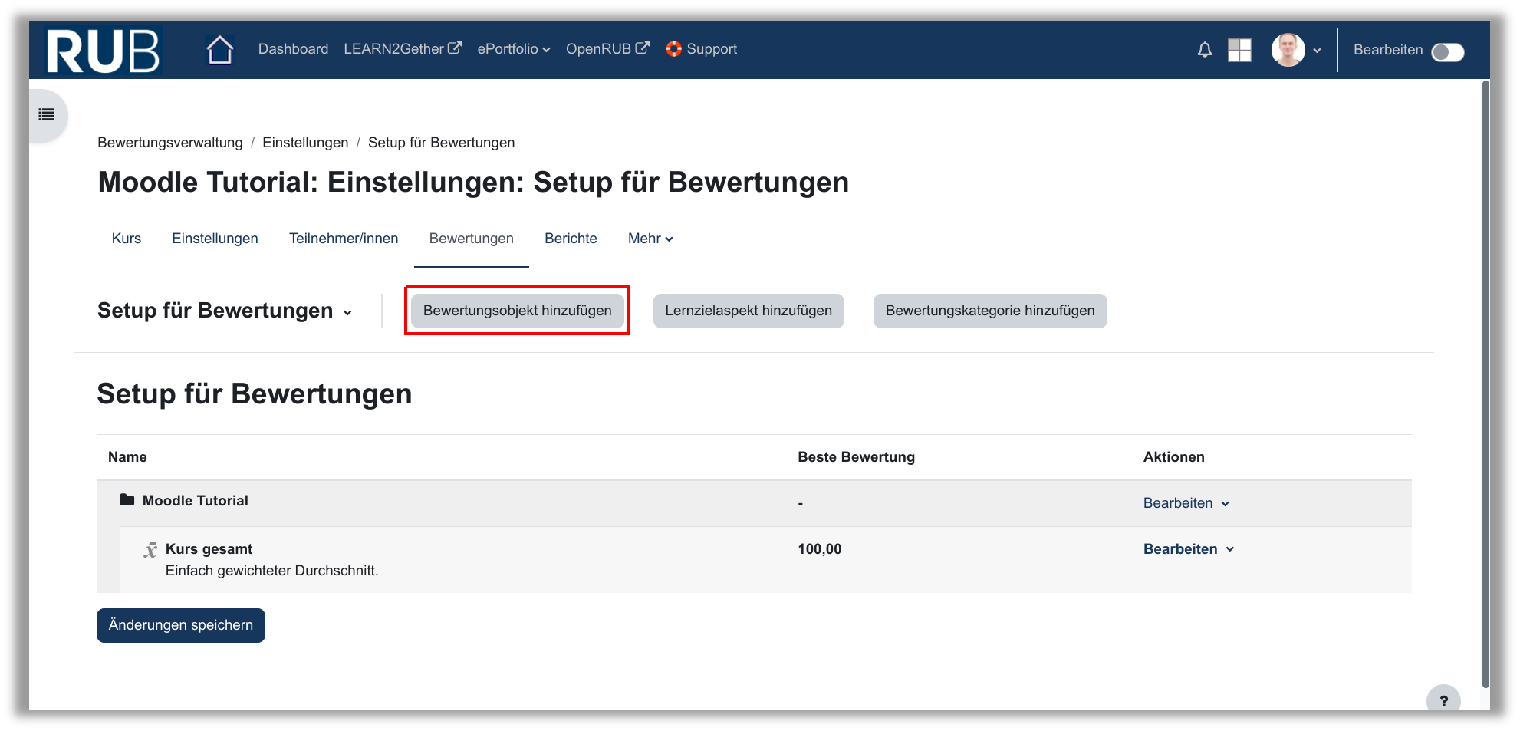Viewport: 1520px width, 731px height.
Task: Click Bewertungsobjekt hinzufügen button
Action: click(517, 311)
